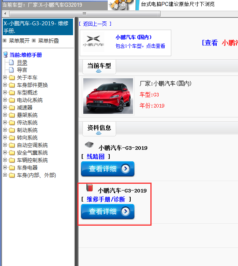Screen dimensions: 238x266
Task: Expand the 车身电器 tree node
Action: [x=5, y=168]
